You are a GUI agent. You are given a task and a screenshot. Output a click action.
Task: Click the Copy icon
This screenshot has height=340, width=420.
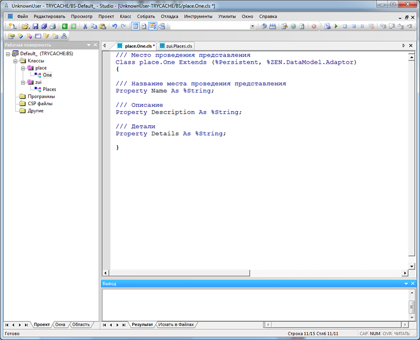pos(94,26)
